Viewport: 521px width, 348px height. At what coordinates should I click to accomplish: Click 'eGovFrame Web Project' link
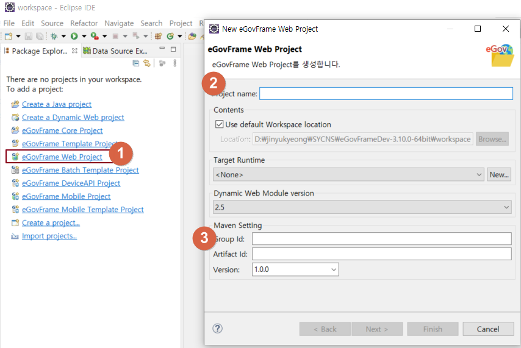click(62, 157)
